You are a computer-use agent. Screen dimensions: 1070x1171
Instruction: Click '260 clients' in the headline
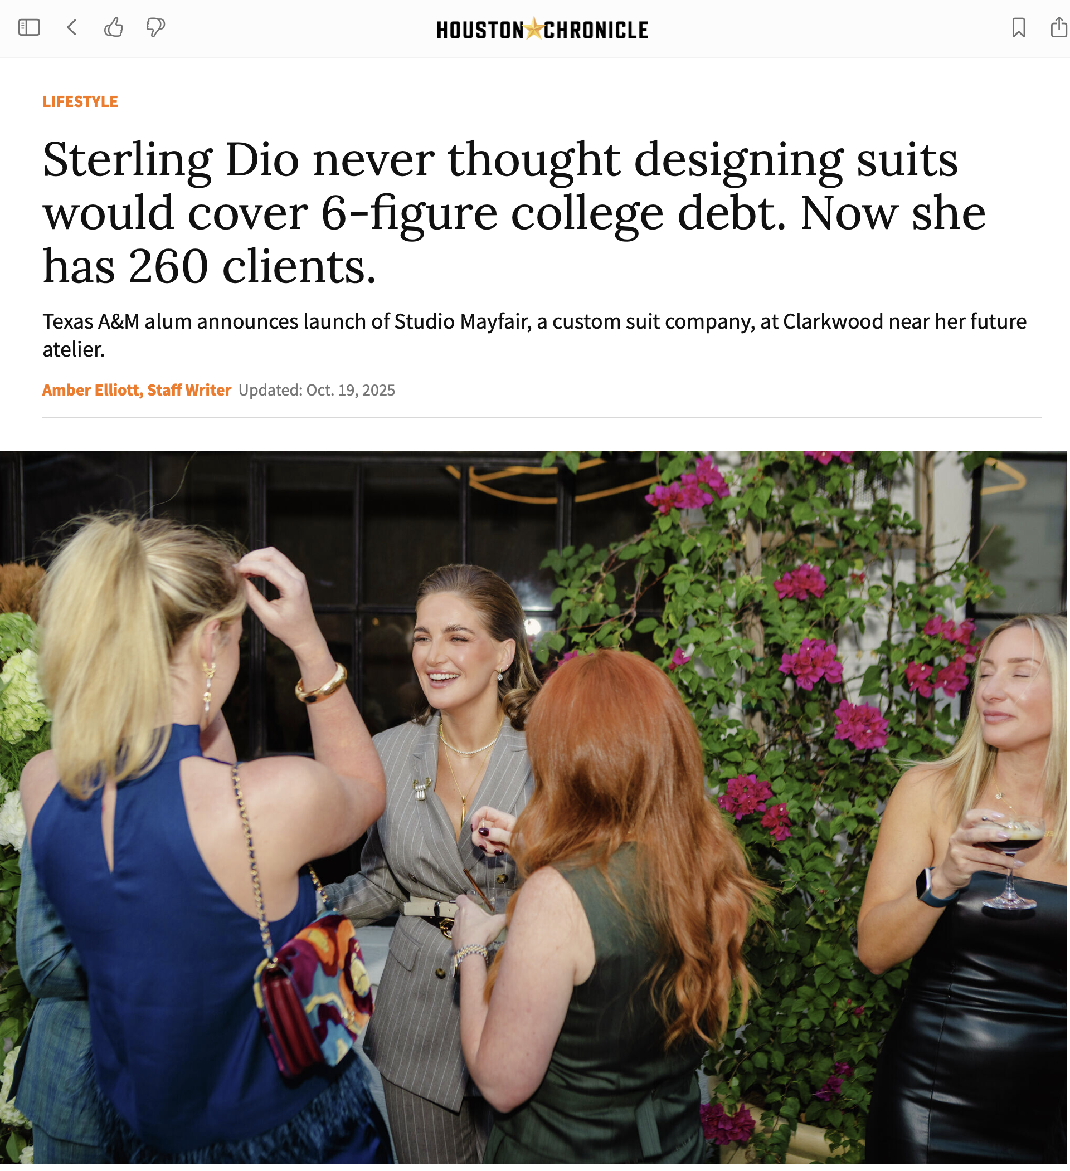click(252, 267)
